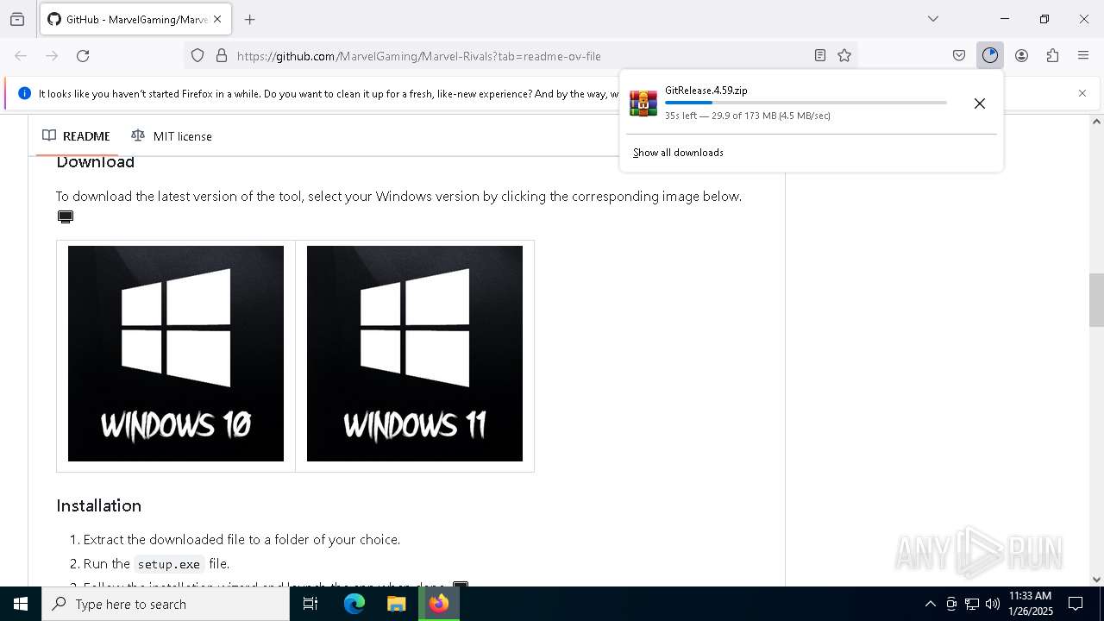Open the Firefox hamburger menu
The image size is (1104, 621).
click(x=1083, y=55)
